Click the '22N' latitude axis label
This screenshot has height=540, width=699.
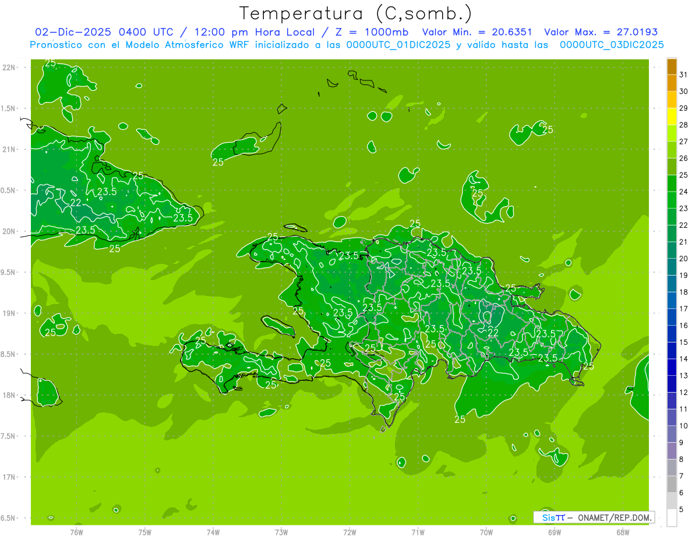point(9,67)
